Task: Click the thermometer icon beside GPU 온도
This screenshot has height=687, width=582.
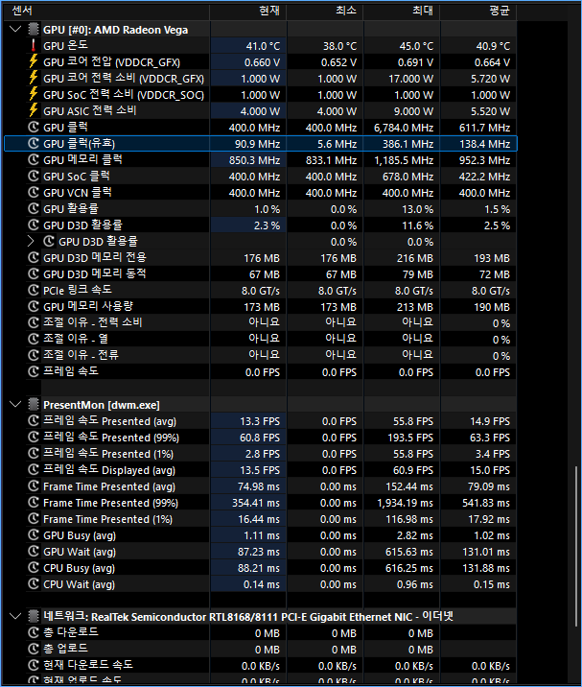Action: click(x=34, y=45)
